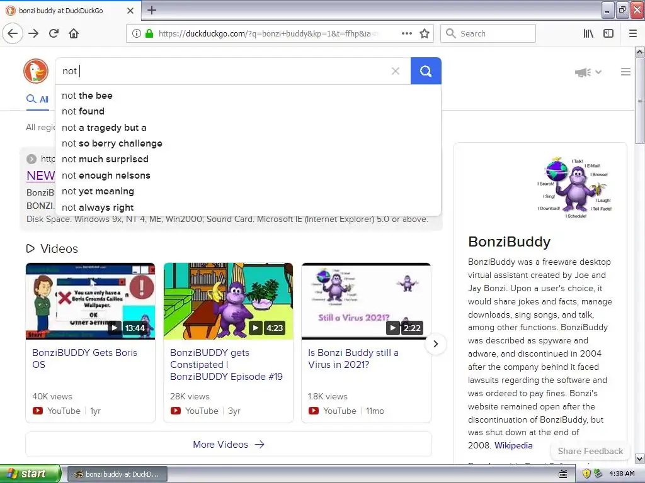Open the Windows Start button

pyautogui.click(x=30, y=474)
